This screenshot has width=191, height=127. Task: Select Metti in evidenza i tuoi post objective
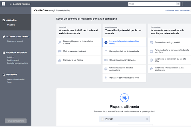pos(78,51)
